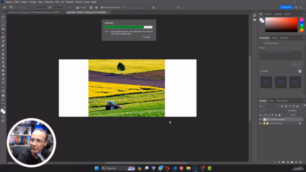Screen dimensions: 306x172
Task: Select the Brush tool
Action: pos(3,50)
